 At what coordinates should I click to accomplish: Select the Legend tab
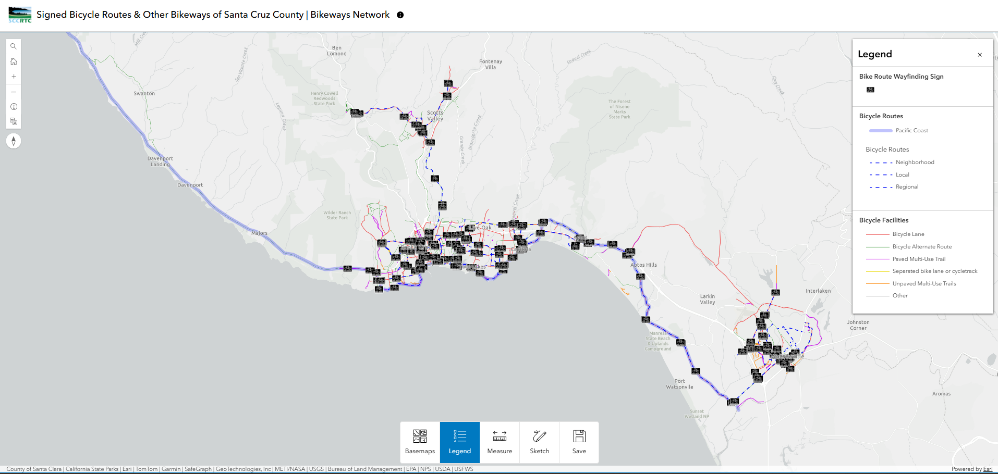[460, 442]
